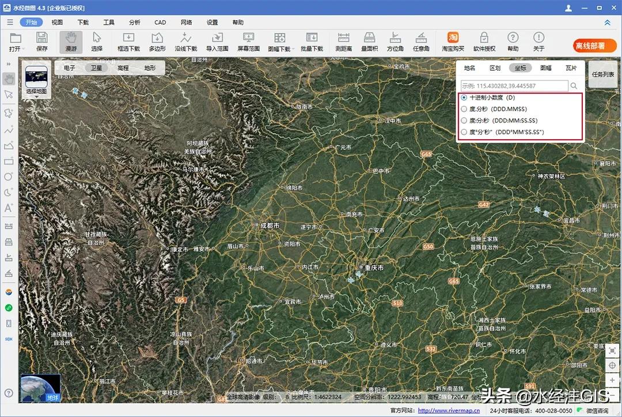Switch search panel to 图幅 tab
Viewport: 622px width, 417px height.
point(546,68)
